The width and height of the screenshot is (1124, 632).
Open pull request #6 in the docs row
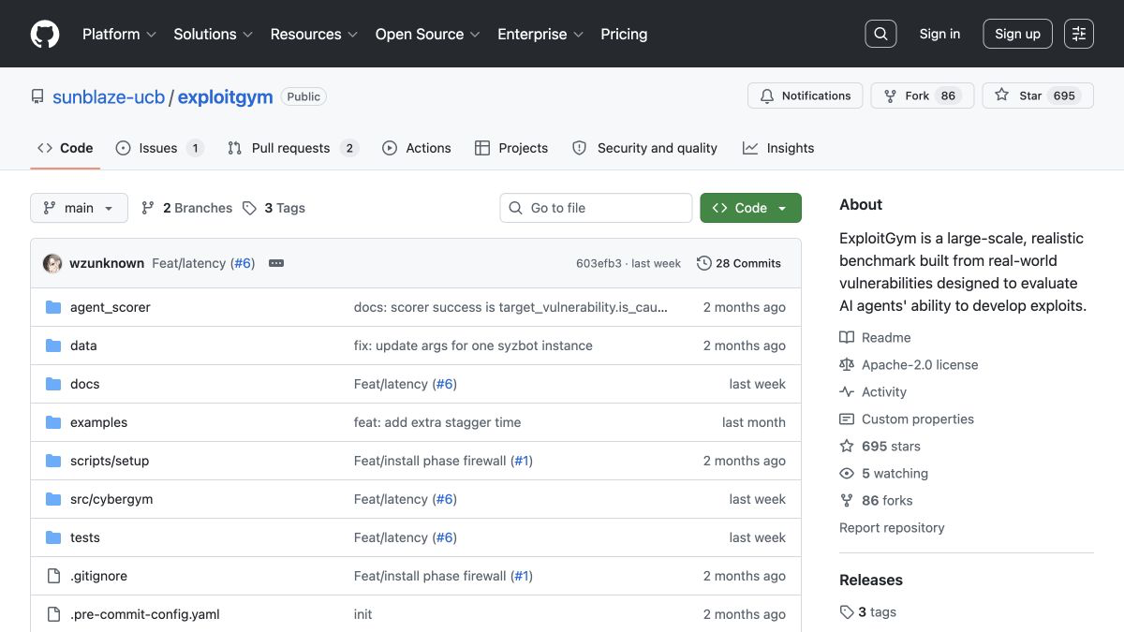(x=444, y=384)
